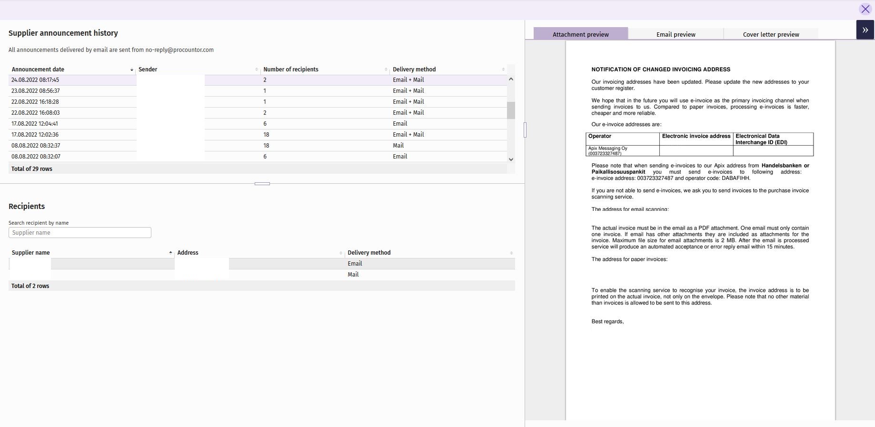
Task: Select announcement dated 08.08.2022 08:32:07
Action: point(258,157)
